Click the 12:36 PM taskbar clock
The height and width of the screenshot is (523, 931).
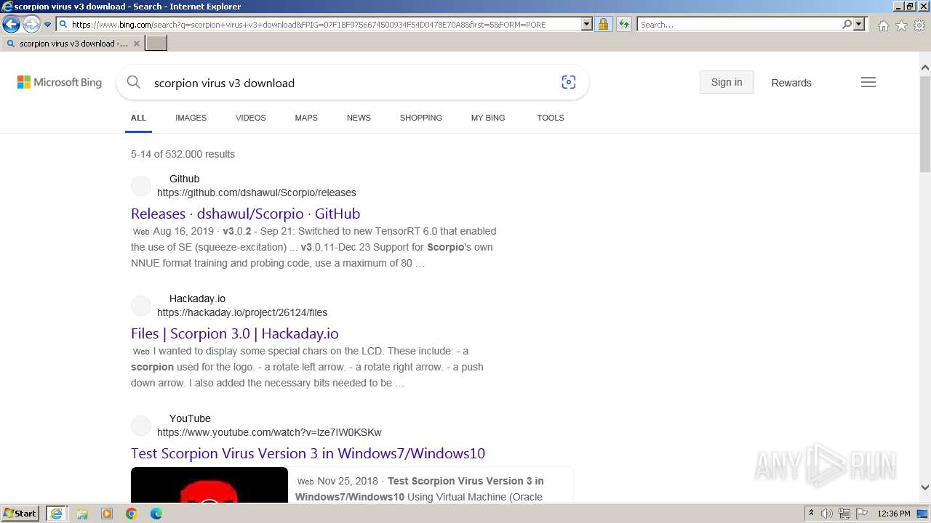click(894, 514)
